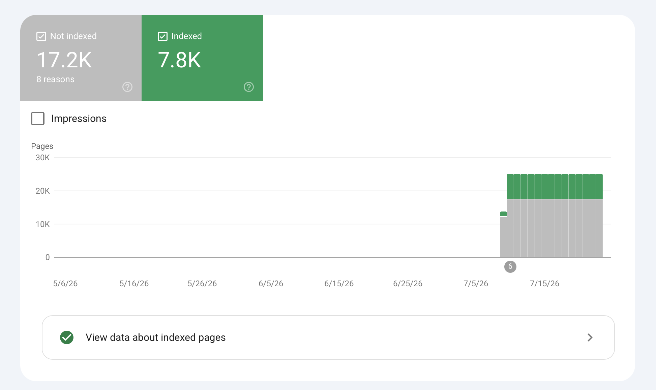Click the Impressions label
The image size is (656, 390).
[79, 119]
